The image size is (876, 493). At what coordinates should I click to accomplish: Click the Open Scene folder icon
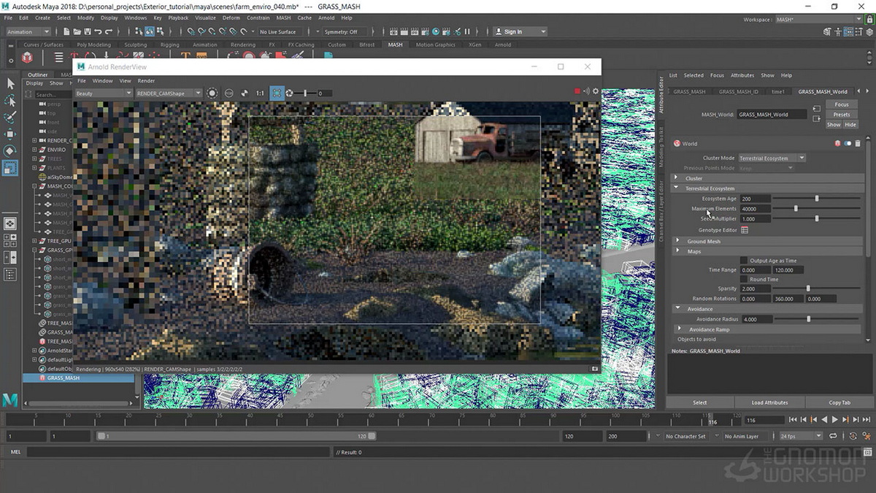[x=77, y=31]
